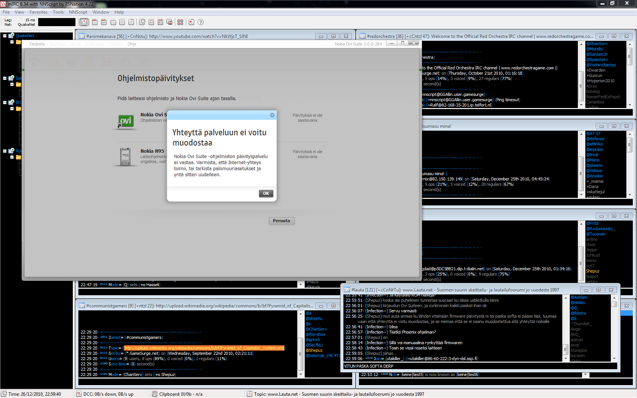Viewport: 637px width, 398px height.
Task: Collapse the folder node under the IRC network
Action: tap(12, 108)
